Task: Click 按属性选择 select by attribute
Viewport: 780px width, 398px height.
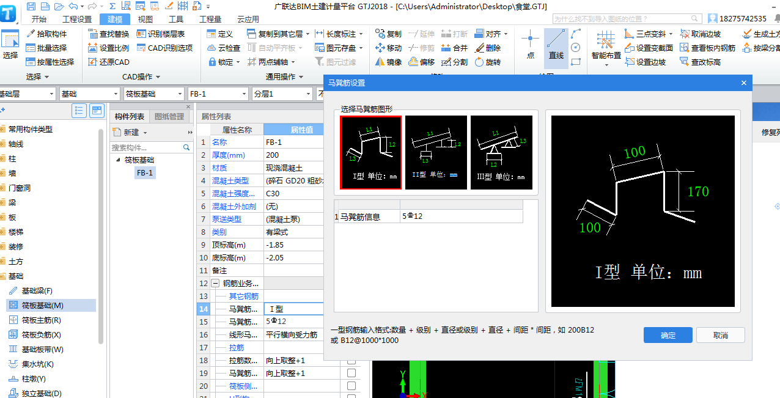Action: pyautogui.click(x=50, y=62)
